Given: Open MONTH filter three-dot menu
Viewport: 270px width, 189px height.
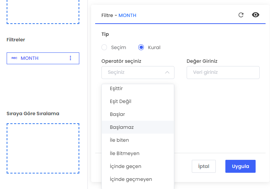Looking at the screenshot, I should [x=70, y=58].
